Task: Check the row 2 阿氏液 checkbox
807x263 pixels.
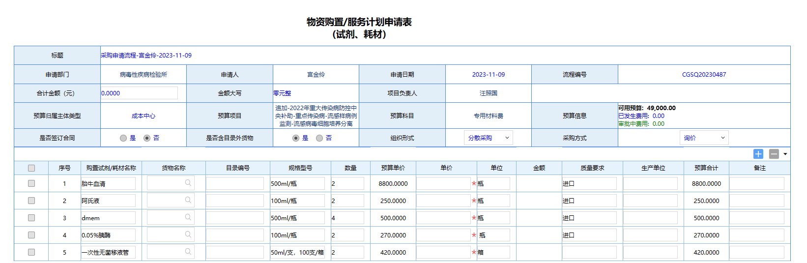Action: click(31, 201)
